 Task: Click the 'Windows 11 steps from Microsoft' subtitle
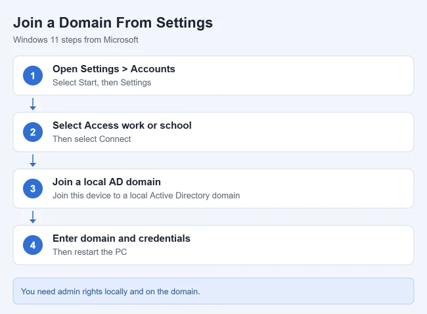76,40
